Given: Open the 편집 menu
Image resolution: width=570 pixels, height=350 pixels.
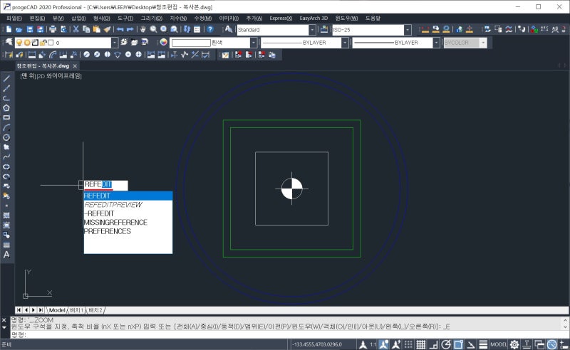Looking at the screenshot, I should (x=37, y=18).
